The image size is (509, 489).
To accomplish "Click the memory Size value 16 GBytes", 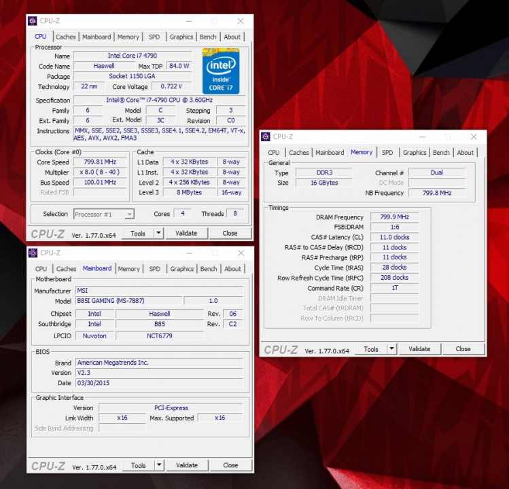I will pyautogui.click(x=324, y=183).
